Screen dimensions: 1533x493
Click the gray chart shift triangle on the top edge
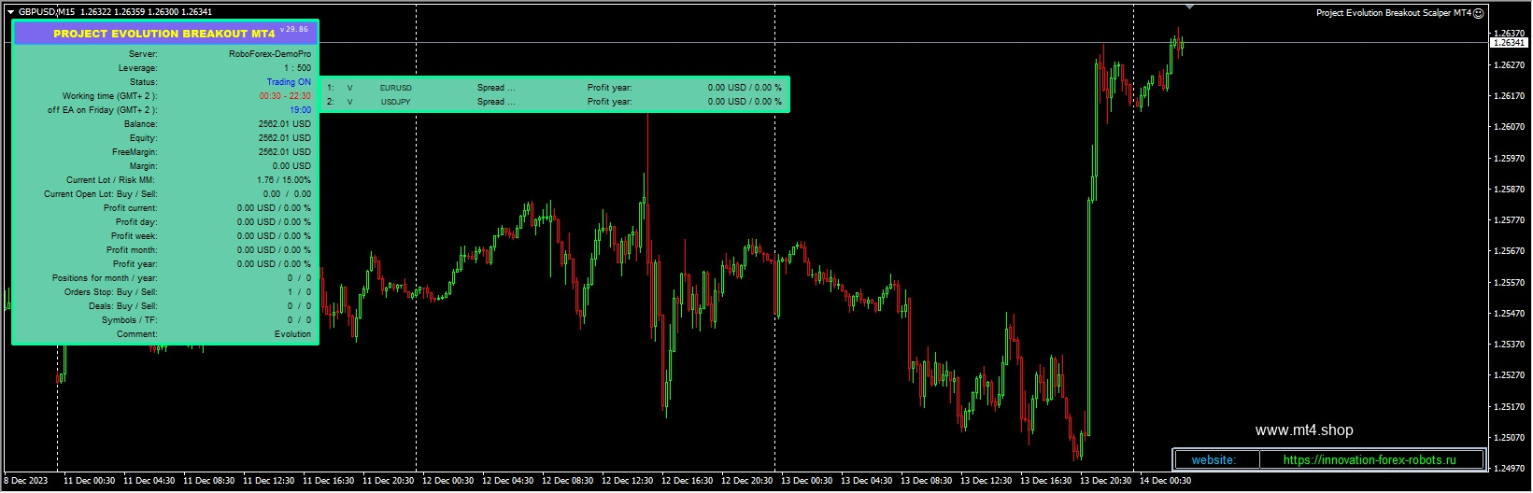(x=1188, y=7)
